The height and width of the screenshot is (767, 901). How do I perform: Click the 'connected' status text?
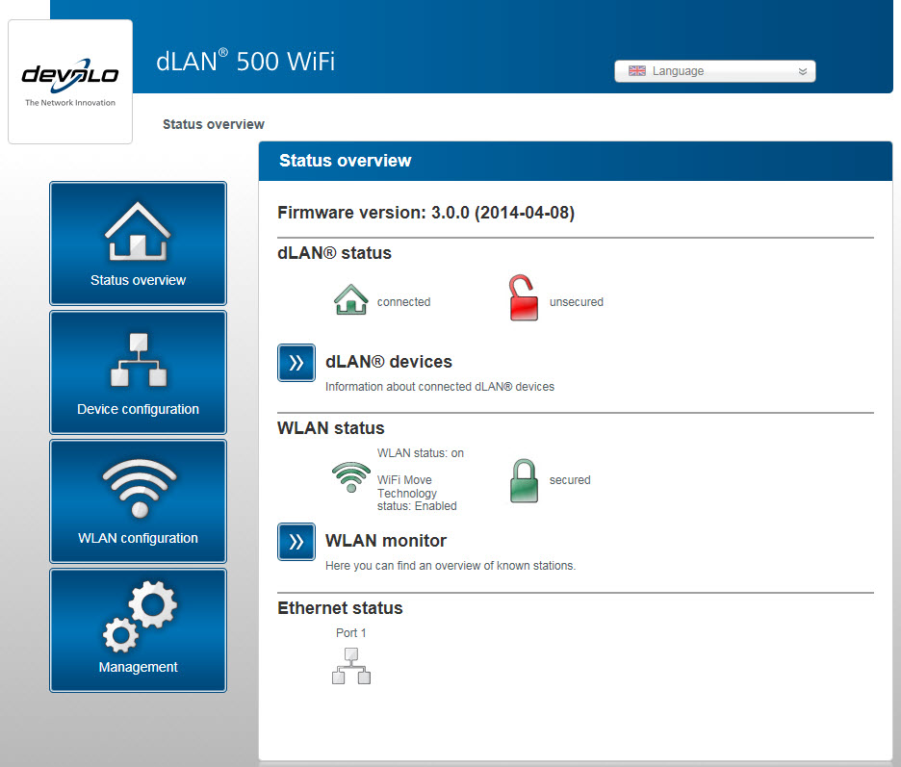tap(403, 301)
